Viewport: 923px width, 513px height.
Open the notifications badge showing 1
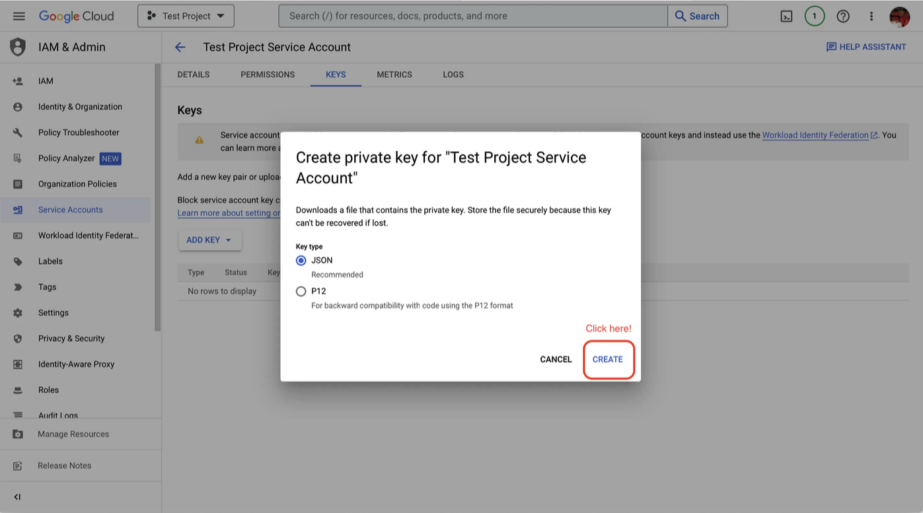point(815,16)
